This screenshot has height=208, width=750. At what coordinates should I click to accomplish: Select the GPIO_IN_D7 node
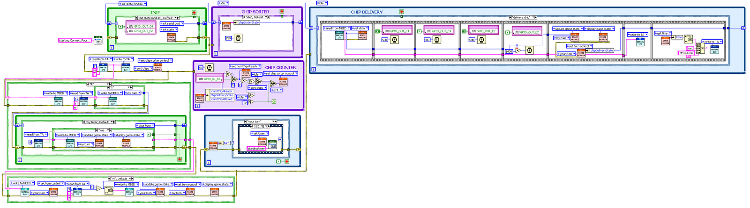click(x=210, y=78)
